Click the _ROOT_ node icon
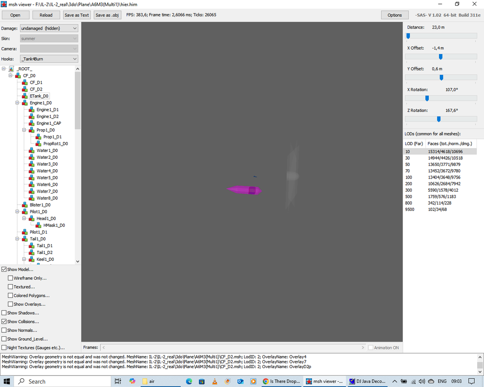Viewport: 484px width, 387px height. tap(12, 69)
